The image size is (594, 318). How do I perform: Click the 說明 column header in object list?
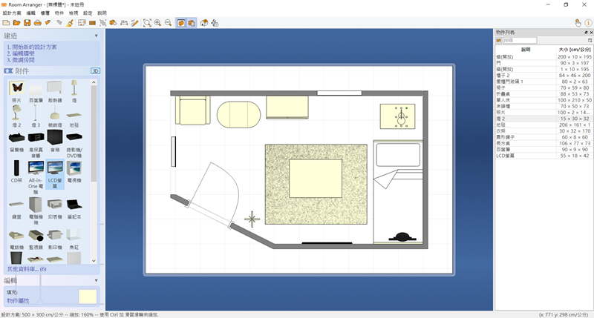526,50
